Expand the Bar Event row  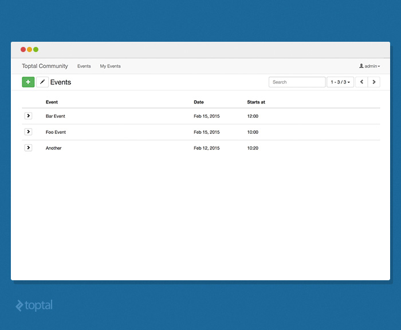[x=28, y=116]
